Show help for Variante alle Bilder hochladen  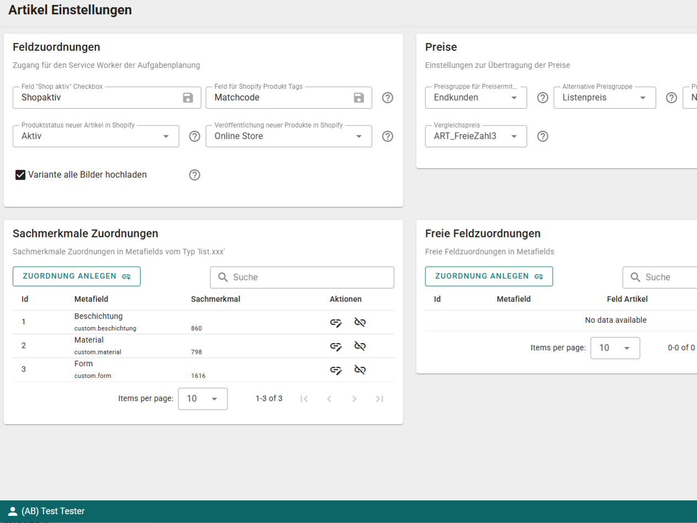point(194,175)
